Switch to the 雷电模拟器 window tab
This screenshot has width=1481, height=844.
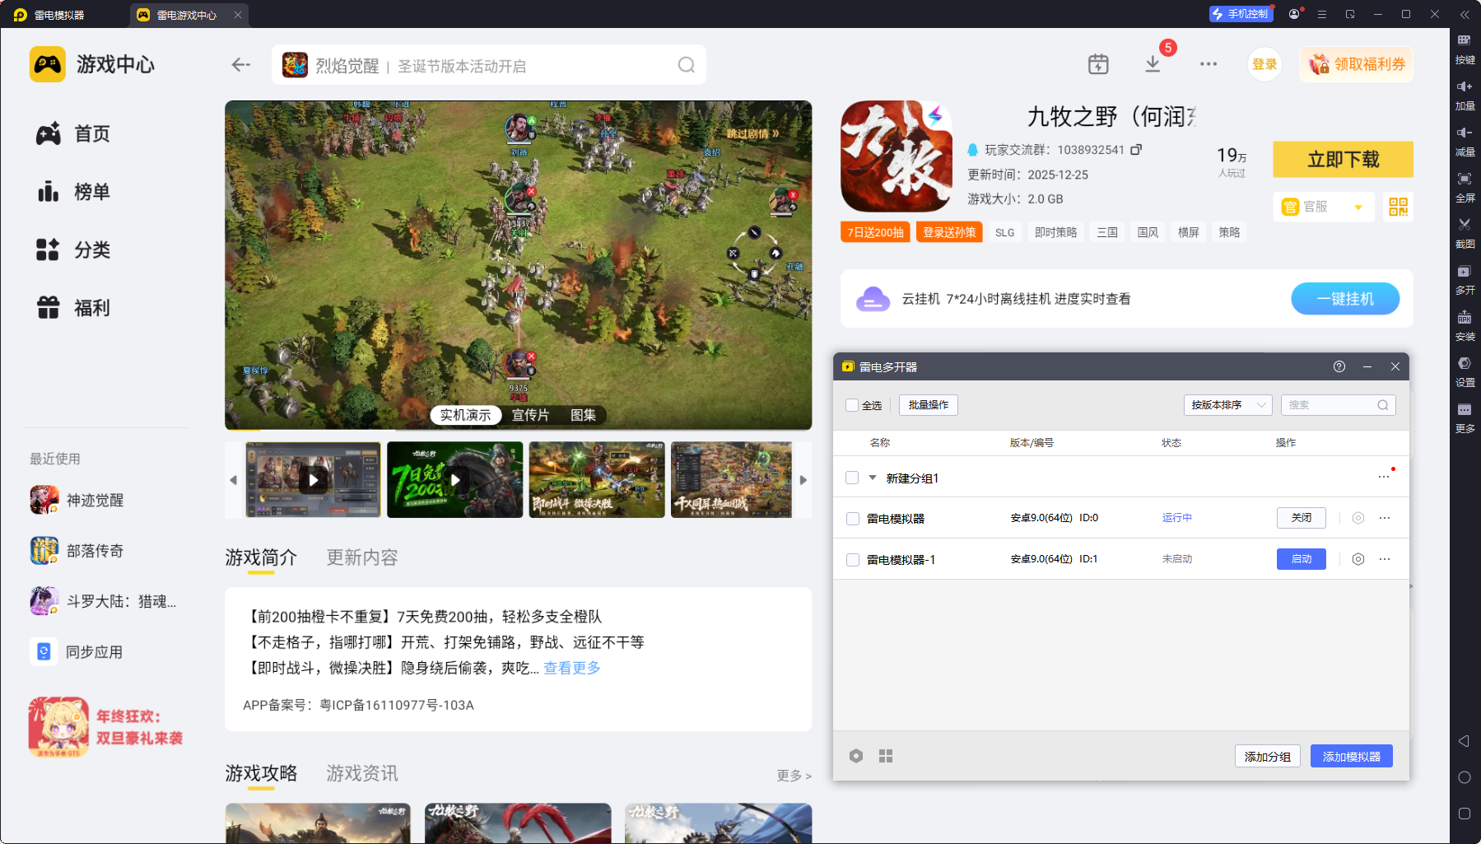pos(60,15)
